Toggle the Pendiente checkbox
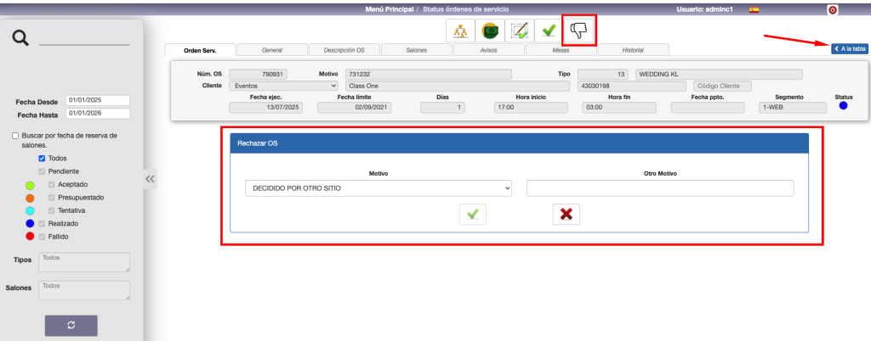 coord(42,171)
